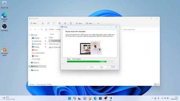Select vlc-3.0 installer file in list
Screen dimensions: 180x101
pos(55,47)
